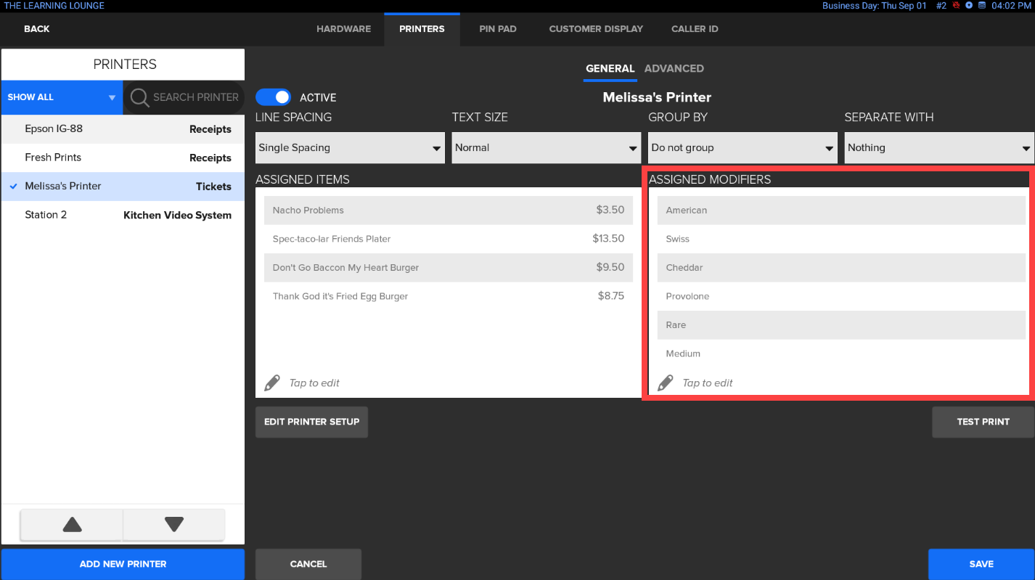Click the pencil icon under Assigned Items
Screen dimensions: 1035x580
[272, 383]
